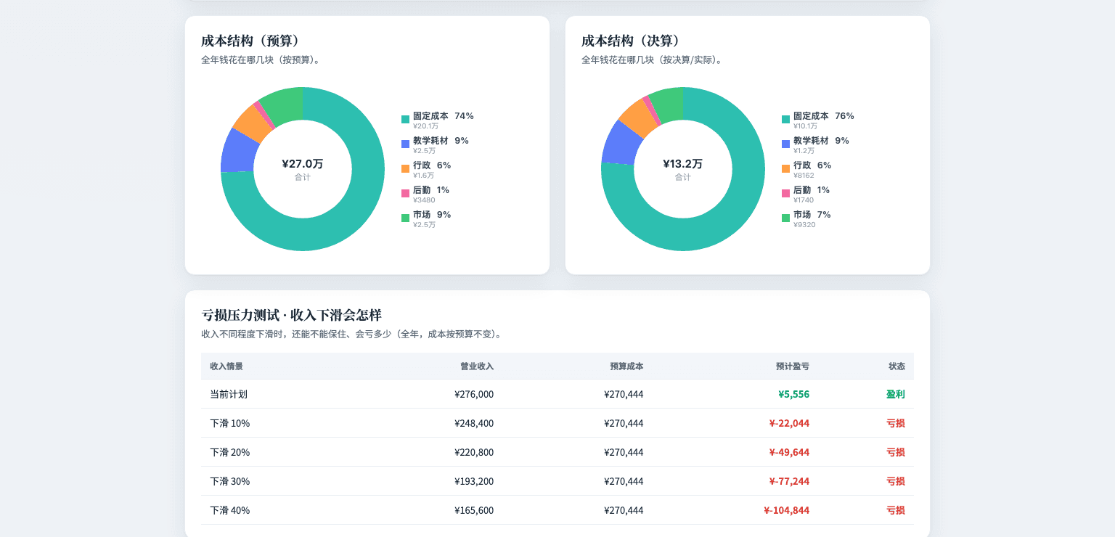Click the teal 固定成本 swatch in the 预算 legend
The image size is (1115, 537).
tap(405, 119)
